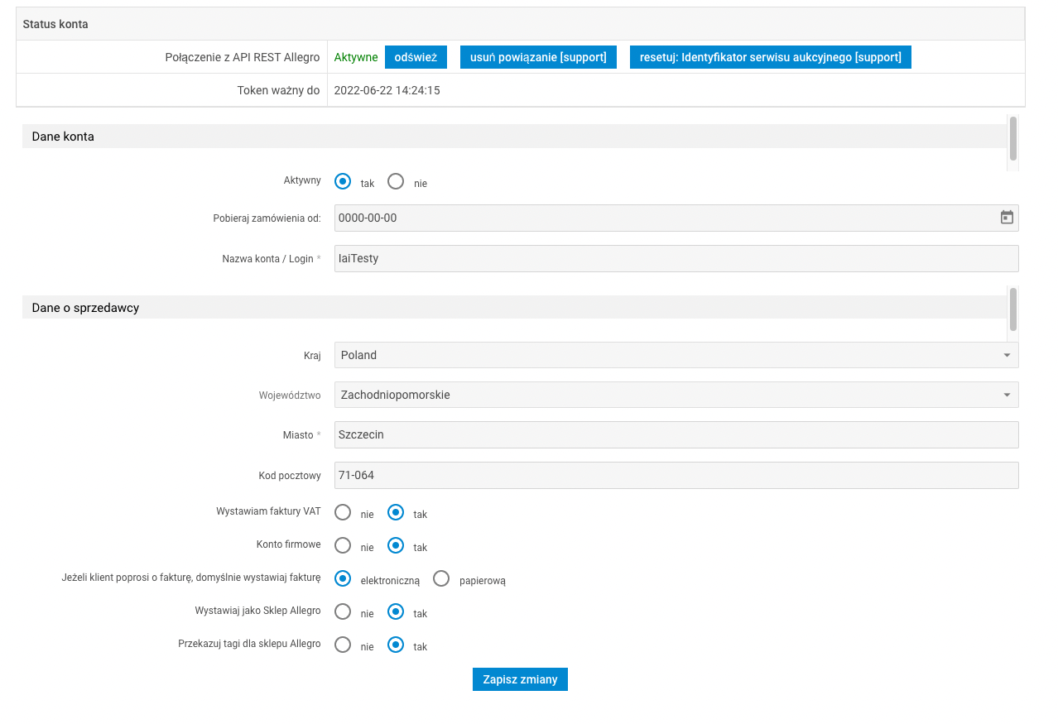Image resolution: width=1058 pixels, height=724 pixels.
Task: Click the Dane konta section scrollbar
Action: [x=1012, y=139]
